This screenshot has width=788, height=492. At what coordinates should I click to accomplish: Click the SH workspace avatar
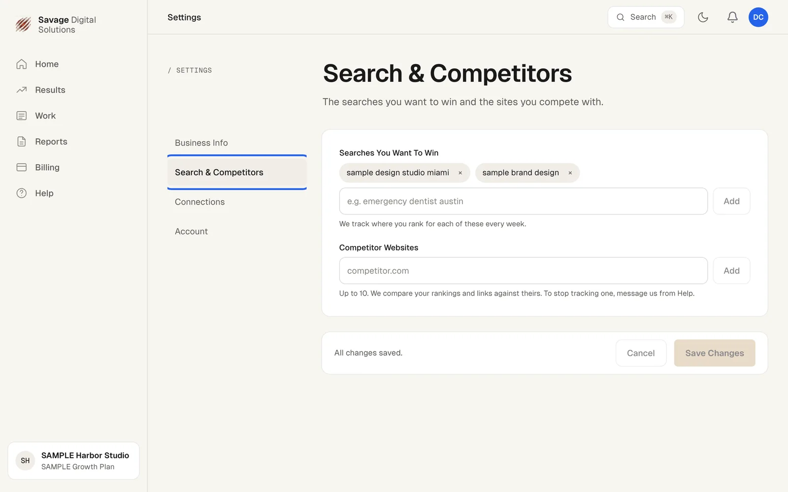tap(25, 461)
